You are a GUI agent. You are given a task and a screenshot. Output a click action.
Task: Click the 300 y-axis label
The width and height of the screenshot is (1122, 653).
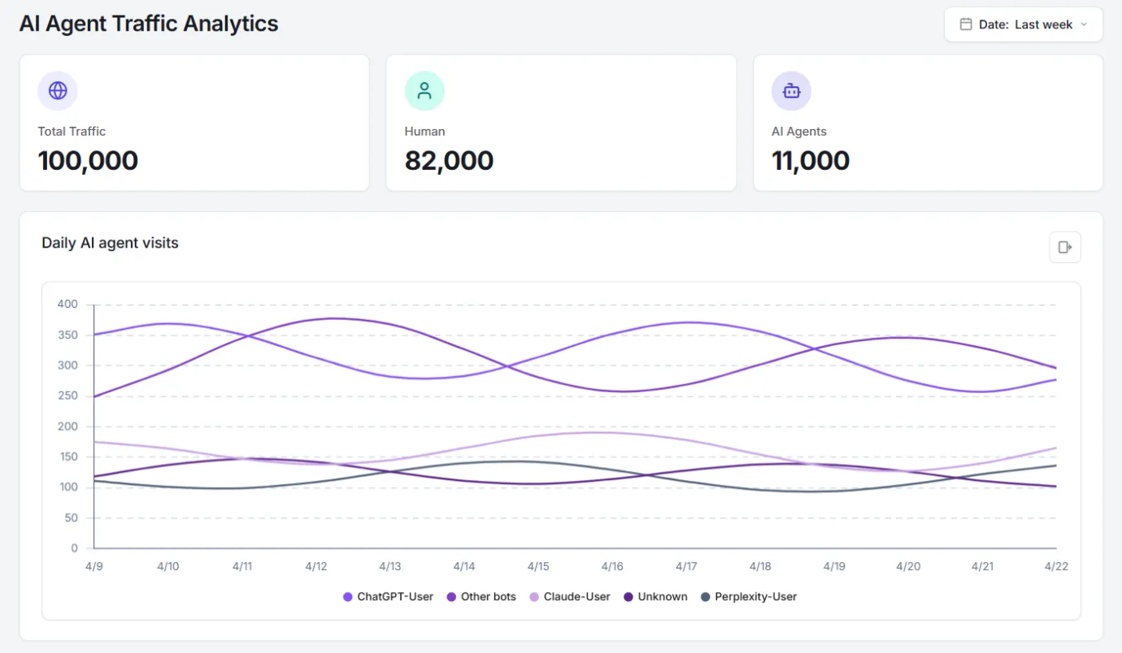tap(67, 365)
